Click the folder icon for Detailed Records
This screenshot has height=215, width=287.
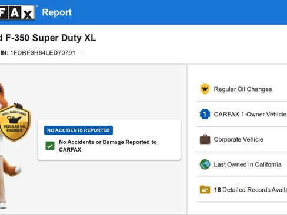click(x=205, y=189)
